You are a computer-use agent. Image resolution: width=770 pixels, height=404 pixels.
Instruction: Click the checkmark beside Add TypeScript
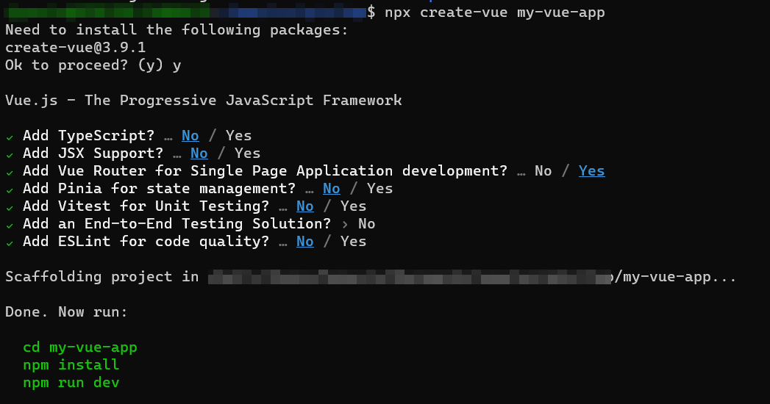click(10, 137)
